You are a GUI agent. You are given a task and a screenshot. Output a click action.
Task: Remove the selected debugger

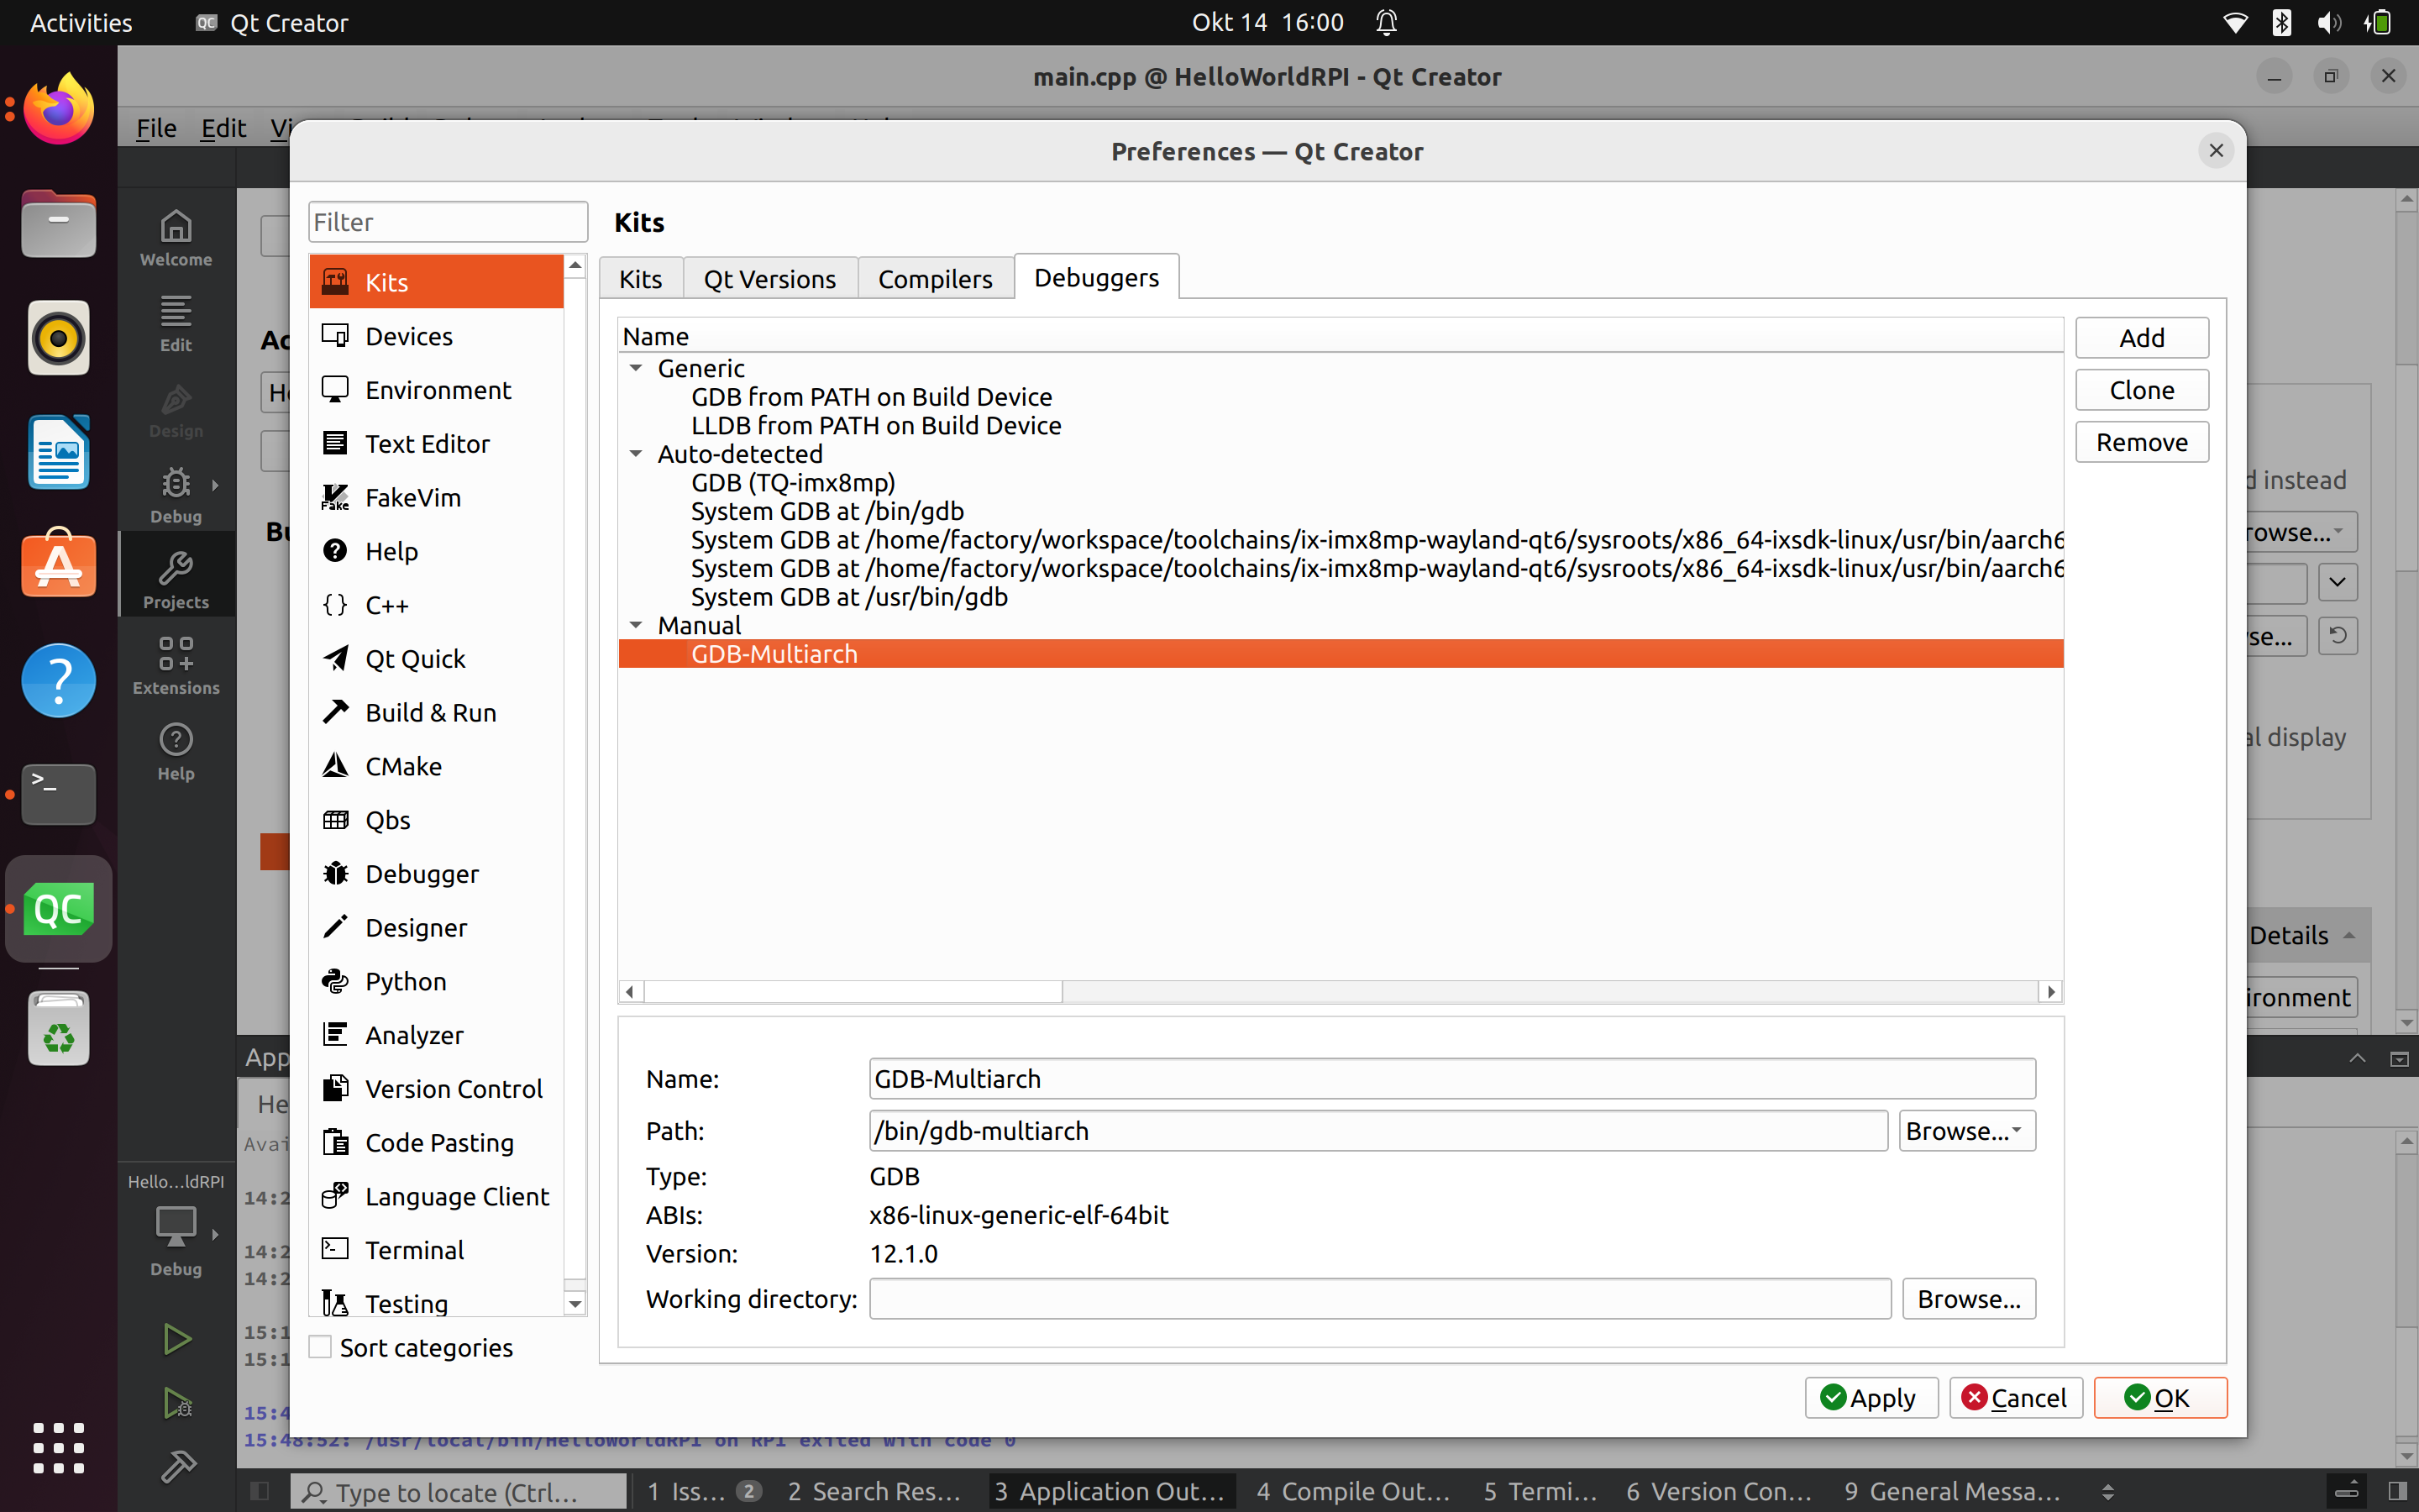pos(2141,442)
